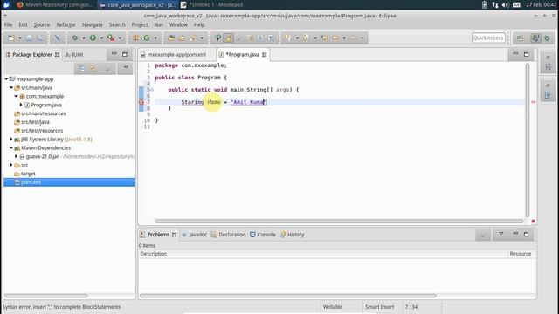
Task: Expand the JRE System Library node
Action: click(11, 140)
